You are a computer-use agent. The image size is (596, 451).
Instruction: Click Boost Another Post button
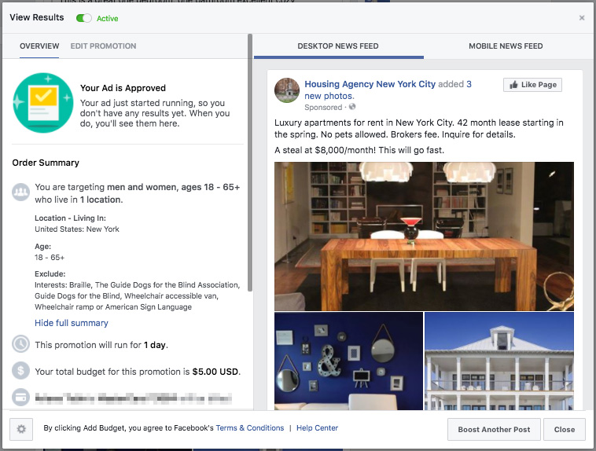pyautogui.click(x=494, y=429)
